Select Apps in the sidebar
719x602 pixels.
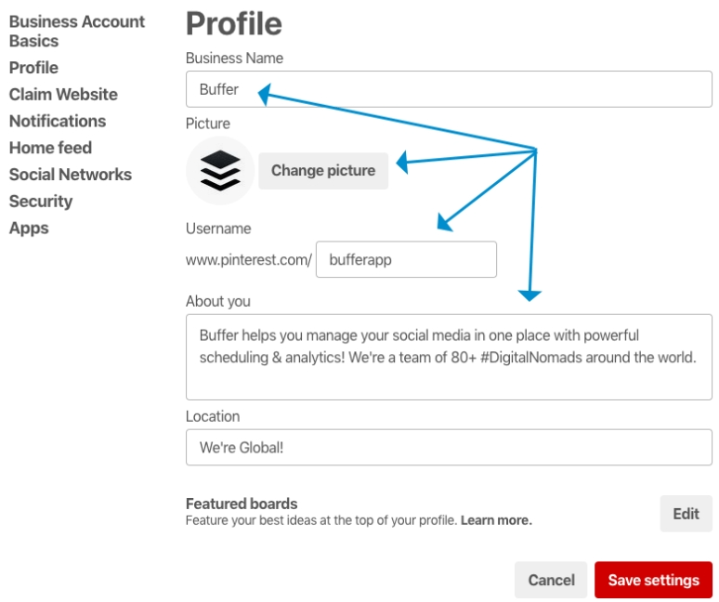click(29, 229)
